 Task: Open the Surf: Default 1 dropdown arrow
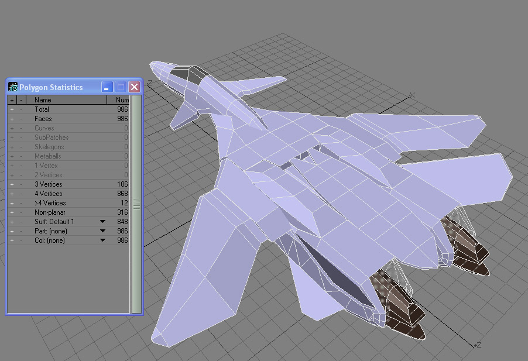(x=102, y=222)
